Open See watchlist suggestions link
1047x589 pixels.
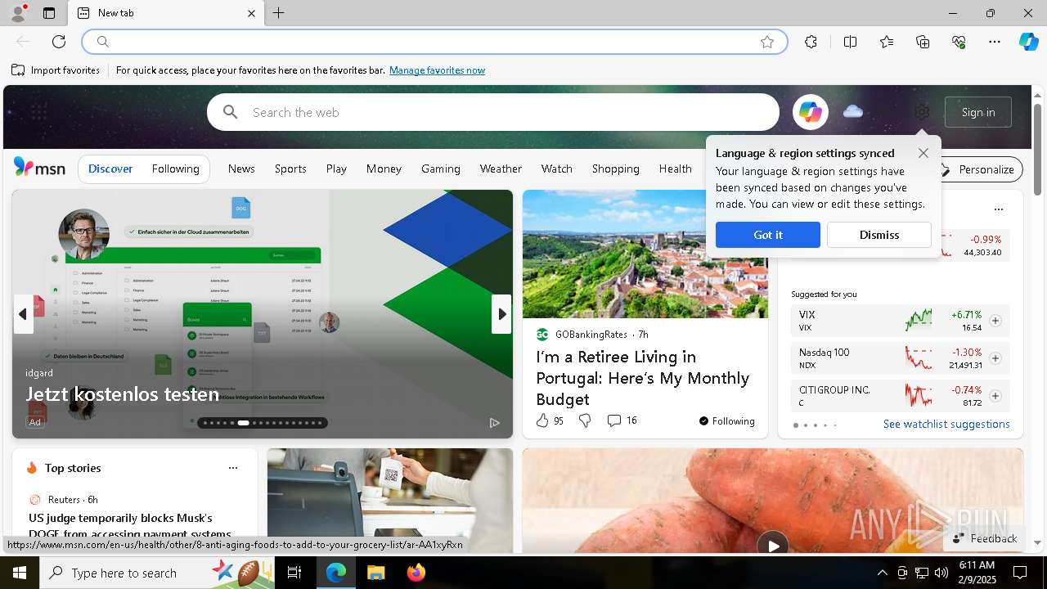click(946, 424)
